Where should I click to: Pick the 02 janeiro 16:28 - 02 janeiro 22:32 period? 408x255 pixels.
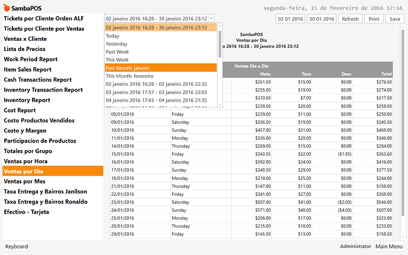click(161, 84)
